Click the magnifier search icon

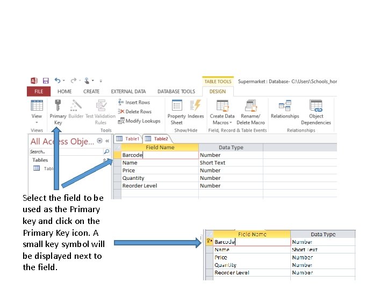pyautogui.click(x=106, y=151)
